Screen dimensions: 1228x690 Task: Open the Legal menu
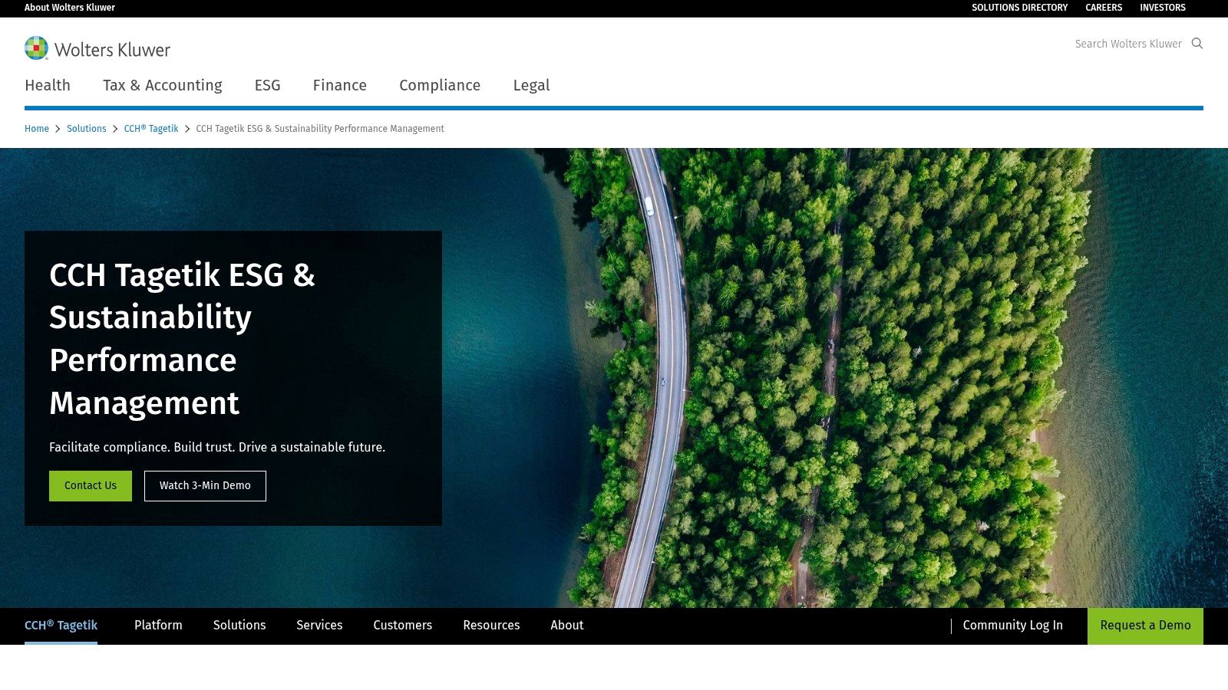click(531, 85)
